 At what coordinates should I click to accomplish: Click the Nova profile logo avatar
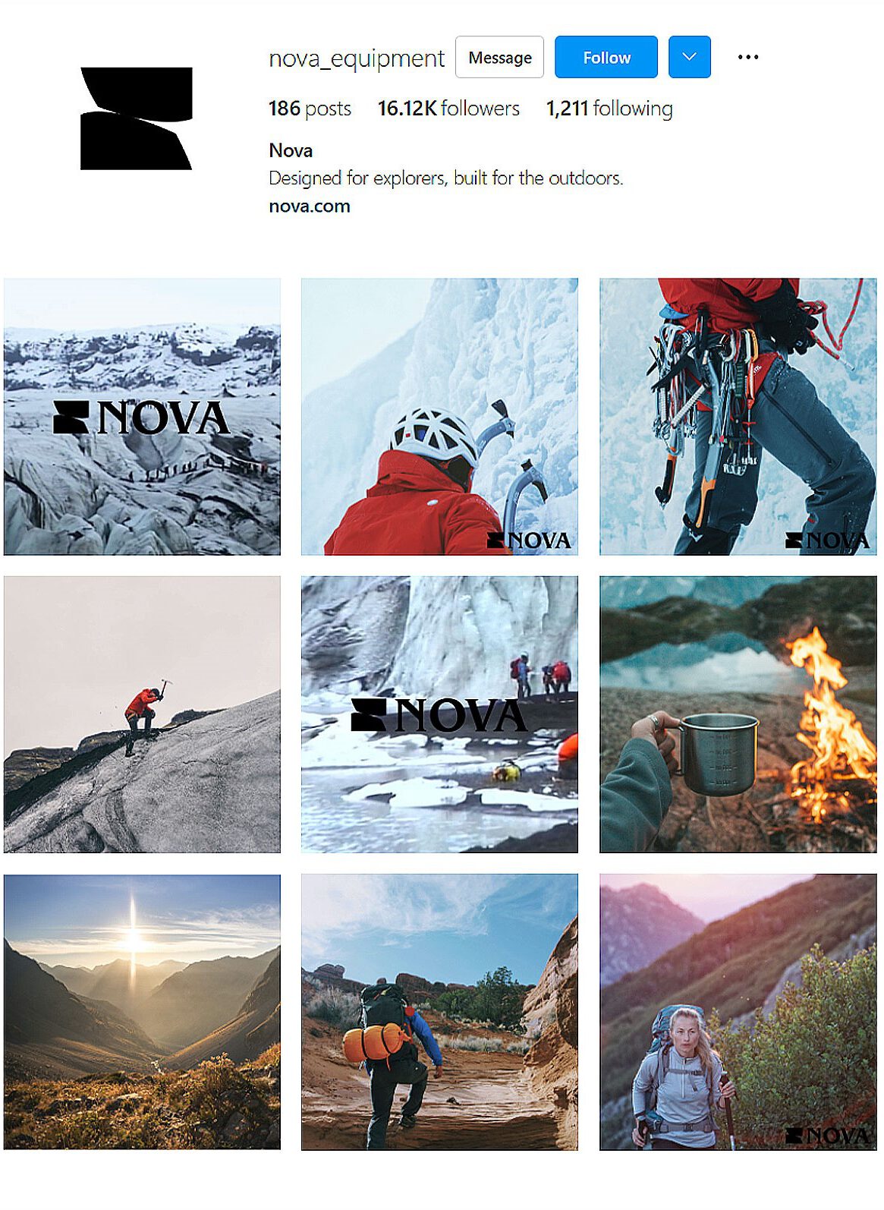tap(137, 118)
